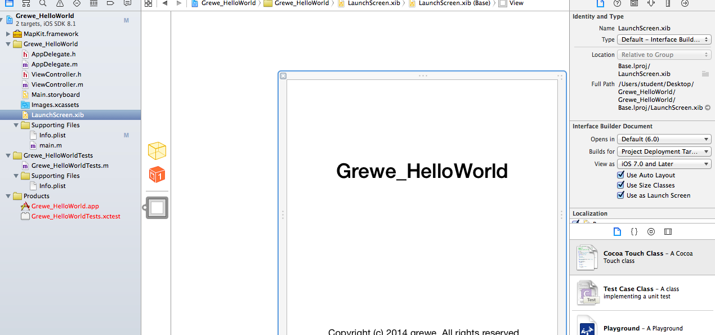715x335 pixels.
Task: Select the First Responder orange cube
Action: click(x=157, y=175)
